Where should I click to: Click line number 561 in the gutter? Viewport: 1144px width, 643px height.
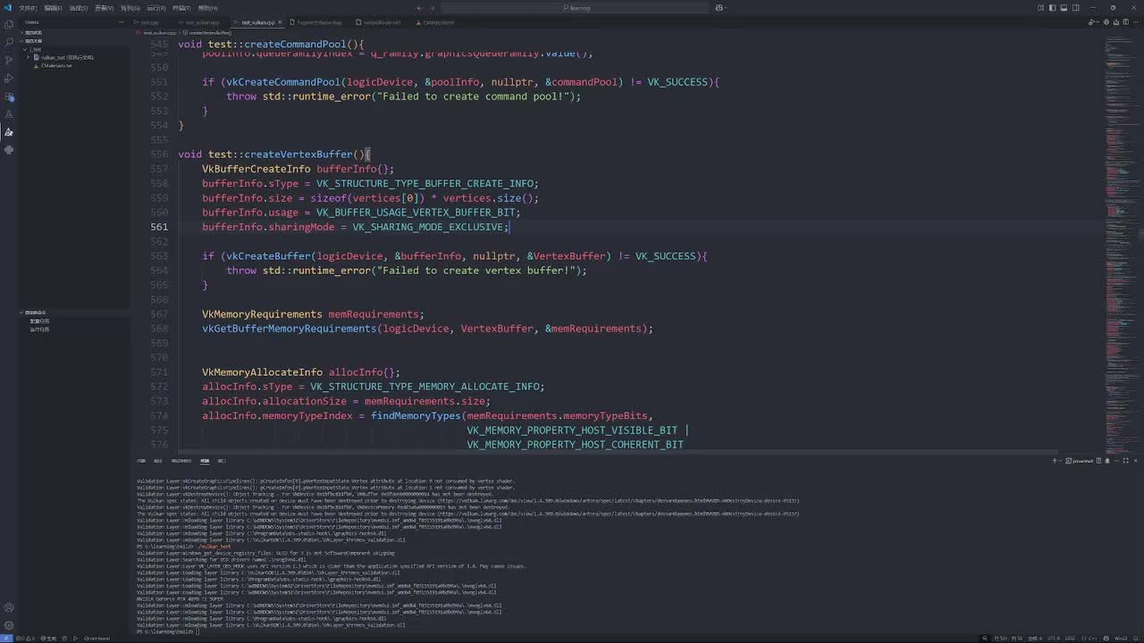coord(159,227)
